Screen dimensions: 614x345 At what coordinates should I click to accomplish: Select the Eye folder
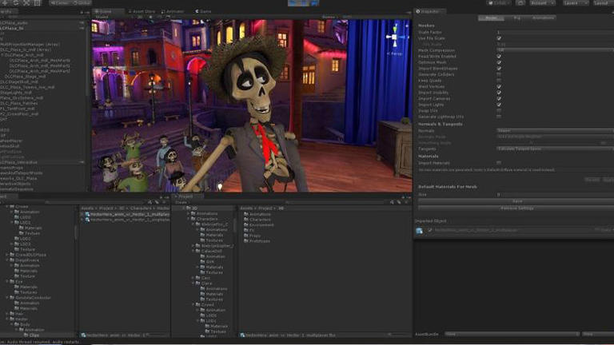click(x=16, y=282)
